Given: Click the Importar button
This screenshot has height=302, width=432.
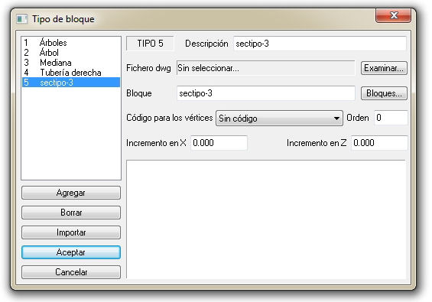Looking at the screenshot, I should (71, 232).
